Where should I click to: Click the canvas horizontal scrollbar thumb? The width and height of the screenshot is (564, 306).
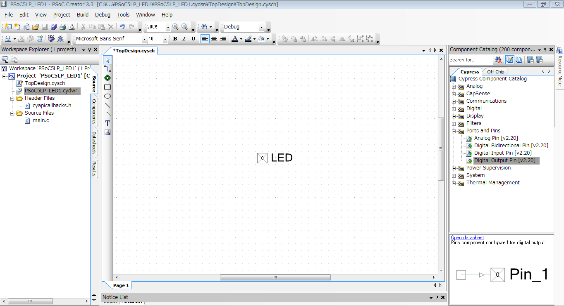(x=275, y=278)
